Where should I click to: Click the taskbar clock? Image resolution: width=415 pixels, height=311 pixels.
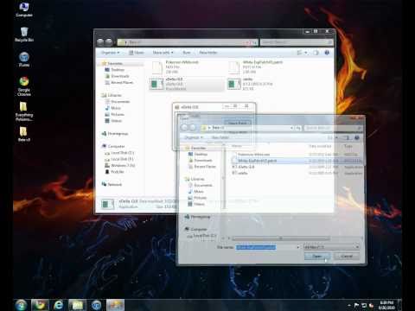(386, 305)
